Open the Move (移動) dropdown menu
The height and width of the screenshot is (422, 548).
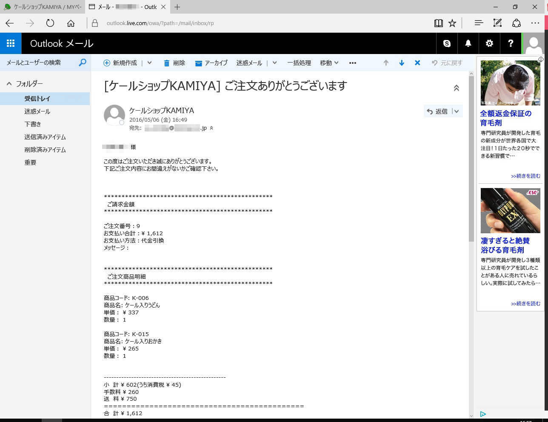coord(329,63)
